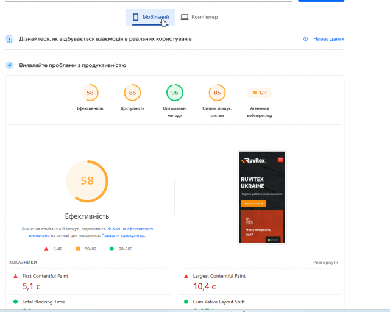Screen dimensions: 390x312
Task: Click the large 58 performance gauge
Action: (87, 181)
